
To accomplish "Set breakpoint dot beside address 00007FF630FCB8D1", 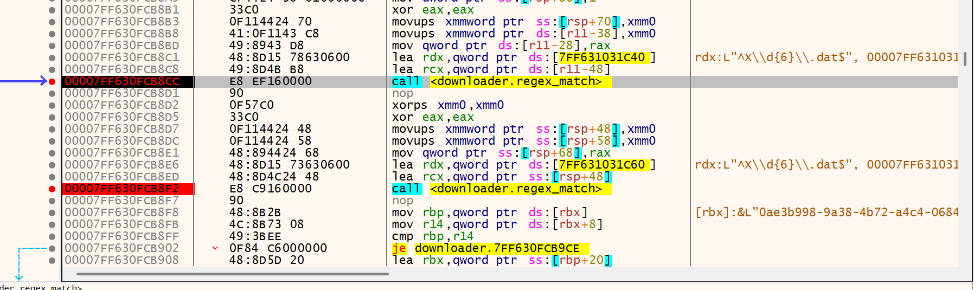I will tap(52, 93).
